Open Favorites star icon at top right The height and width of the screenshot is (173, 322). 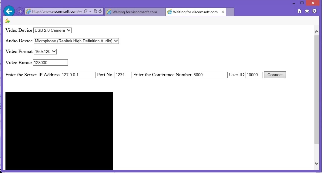(307, 11)
